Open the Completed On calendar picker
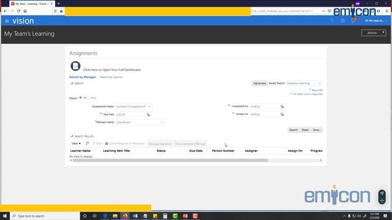 (x=282, y=106)
